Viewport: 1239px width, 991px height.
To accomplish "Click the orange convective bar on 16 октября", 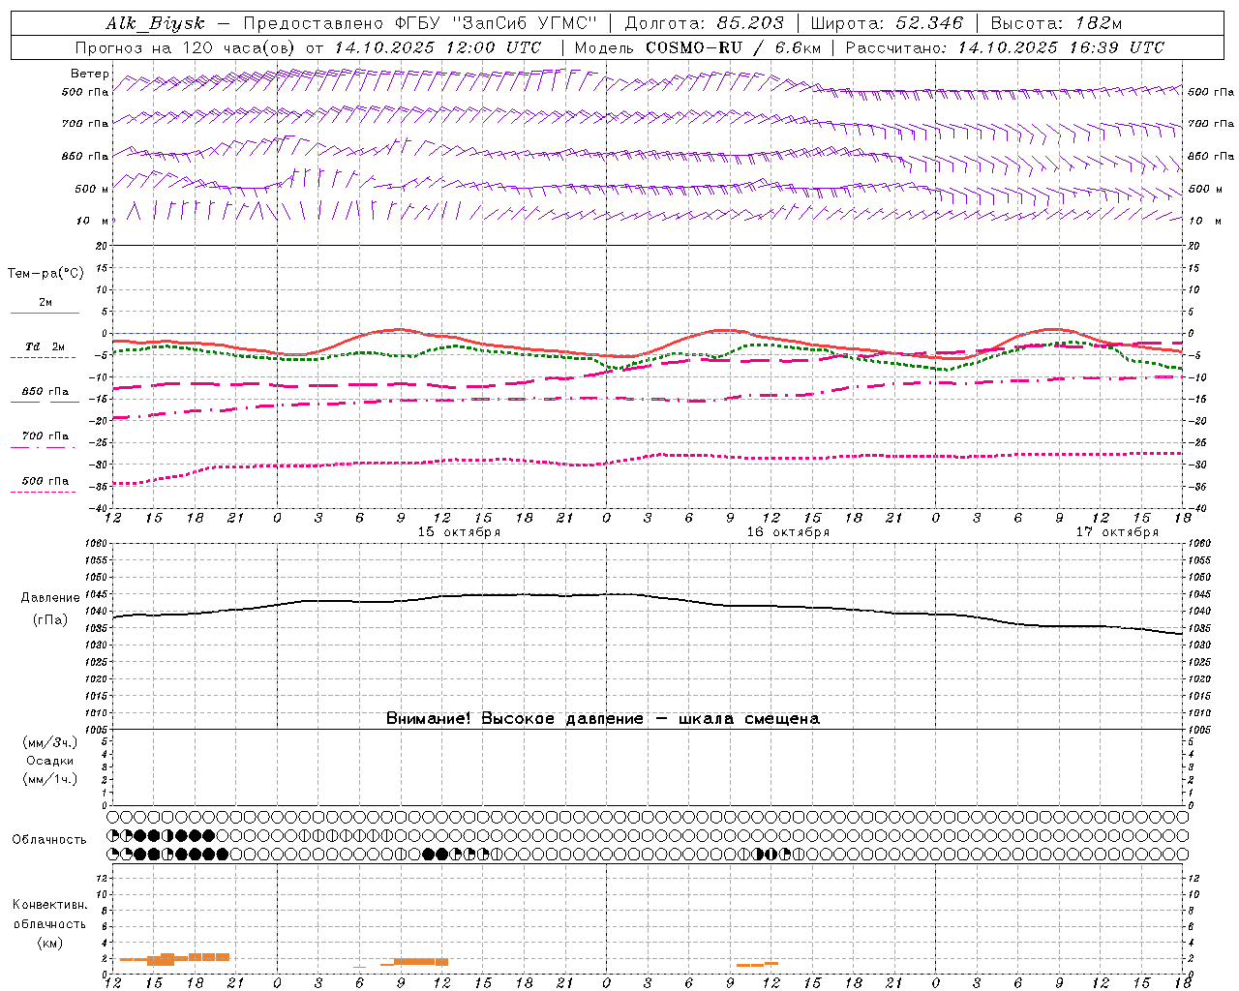I will (757, 964).
